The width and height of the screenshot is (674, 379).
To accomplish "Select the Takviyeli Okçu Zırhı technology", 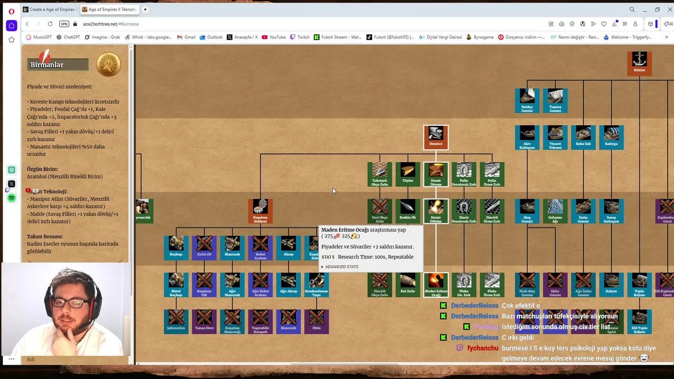I will tap(380, 174).
